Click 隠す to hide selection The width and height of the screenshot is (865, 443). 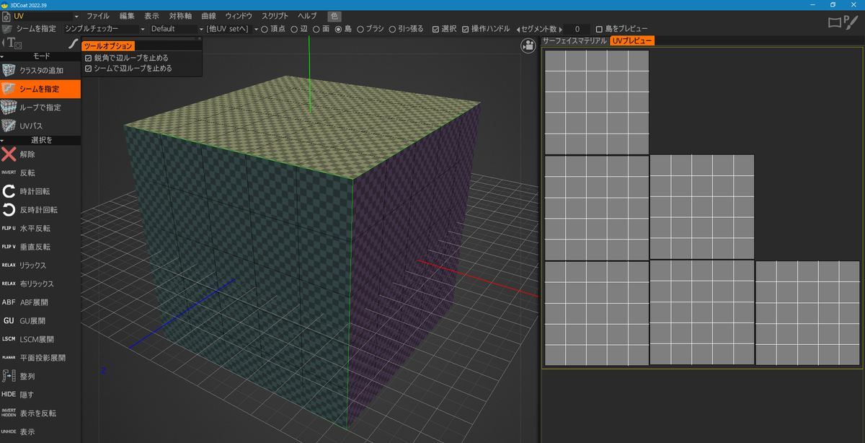tap(40, 395)
